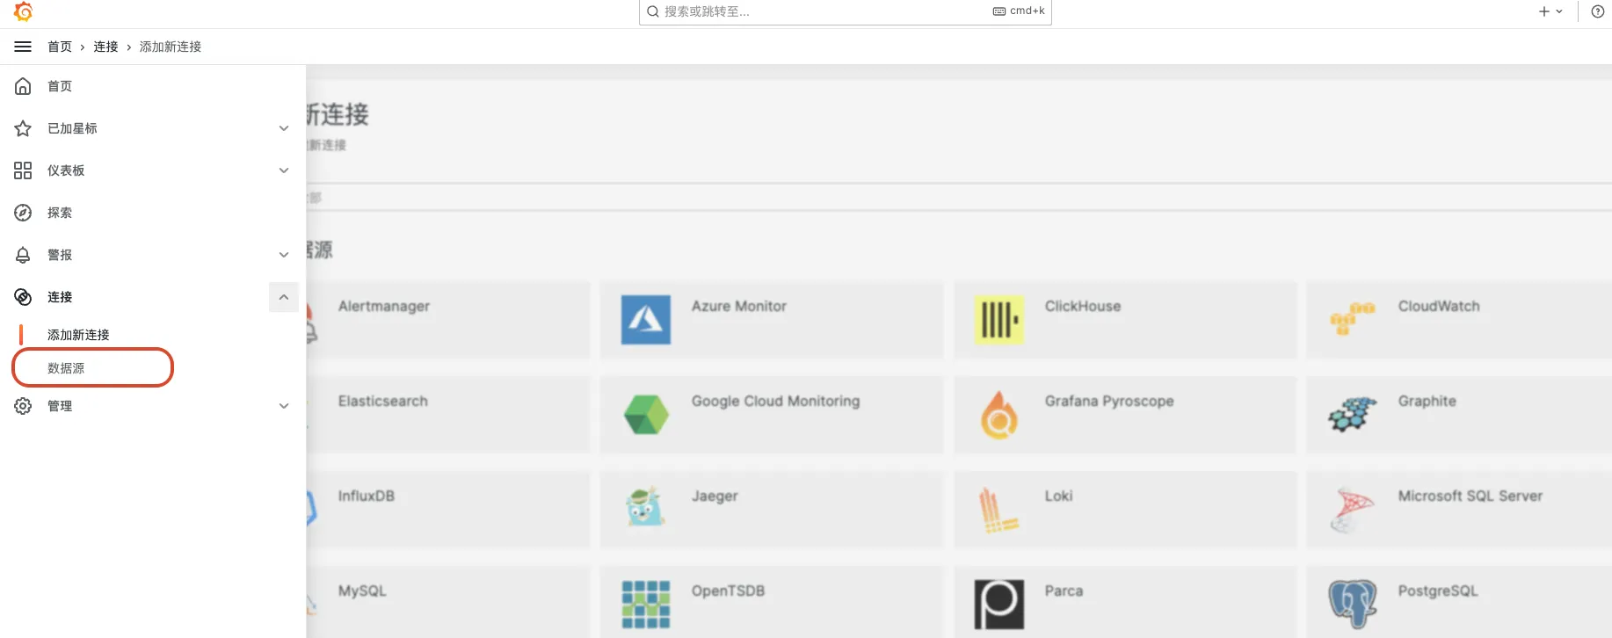Open 警报 in the sidebar
Viewport: 1612px width, 638px height.
pos(60,255)
